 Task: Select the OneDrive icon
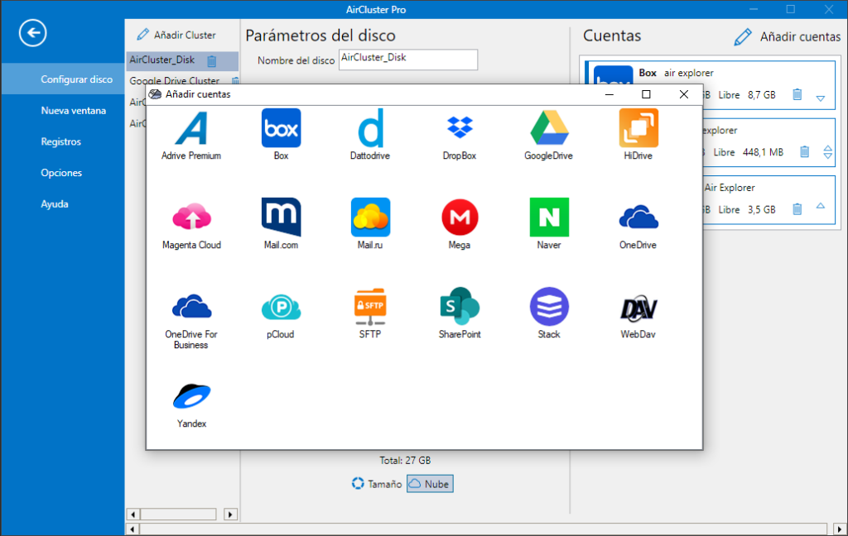point(638,218)
